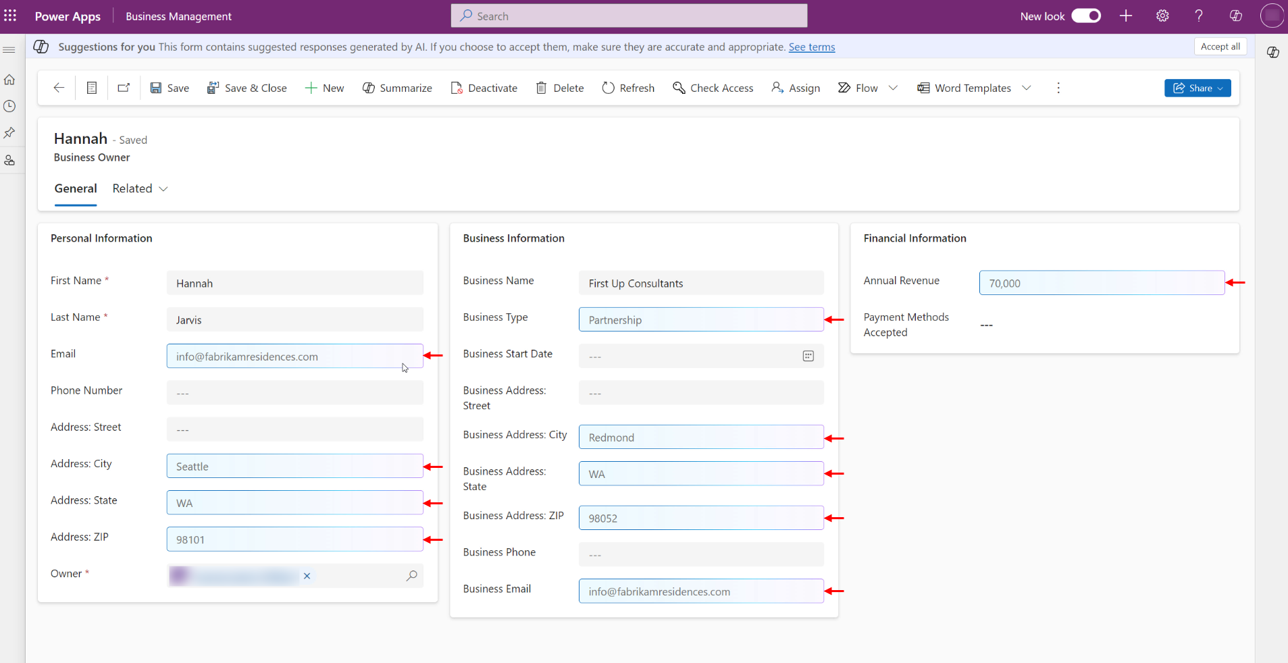Click Summarize command

[x=397, y=88]
